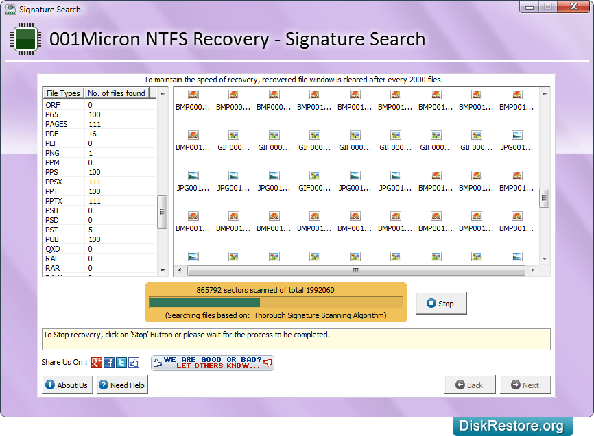Select the PPM file type row
Screen dimensions: 594x436
[x=100, y=162]
